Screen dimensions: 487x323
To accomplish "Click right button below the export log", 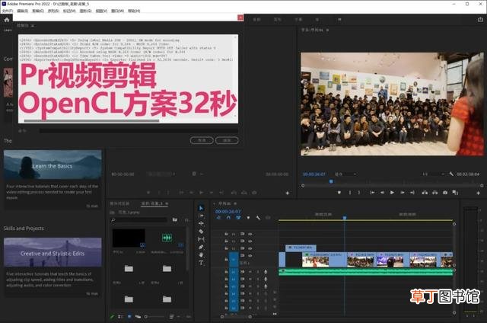I will (x=227, y=140).
